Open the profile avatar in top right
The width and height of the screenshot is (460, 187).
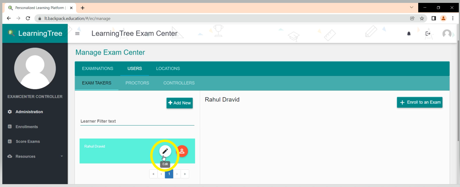coord(447,34)
